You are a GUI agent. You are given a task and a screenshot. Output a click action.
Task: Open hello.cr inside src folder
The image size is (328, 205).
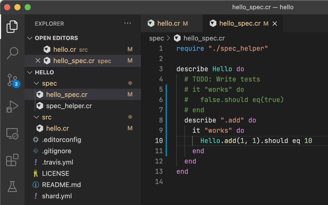[83, 128]
